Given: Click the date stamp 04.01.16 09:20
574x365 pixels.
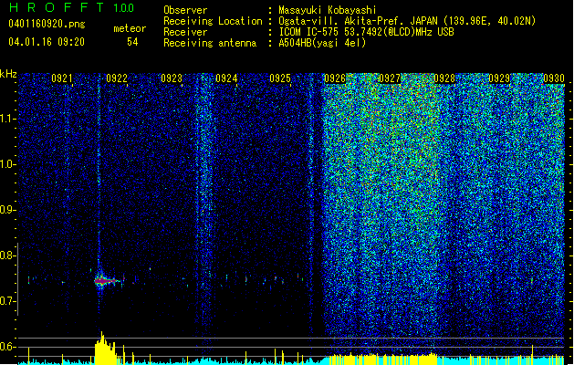Looking at the screenshot, I should click(x=47, y=42).
